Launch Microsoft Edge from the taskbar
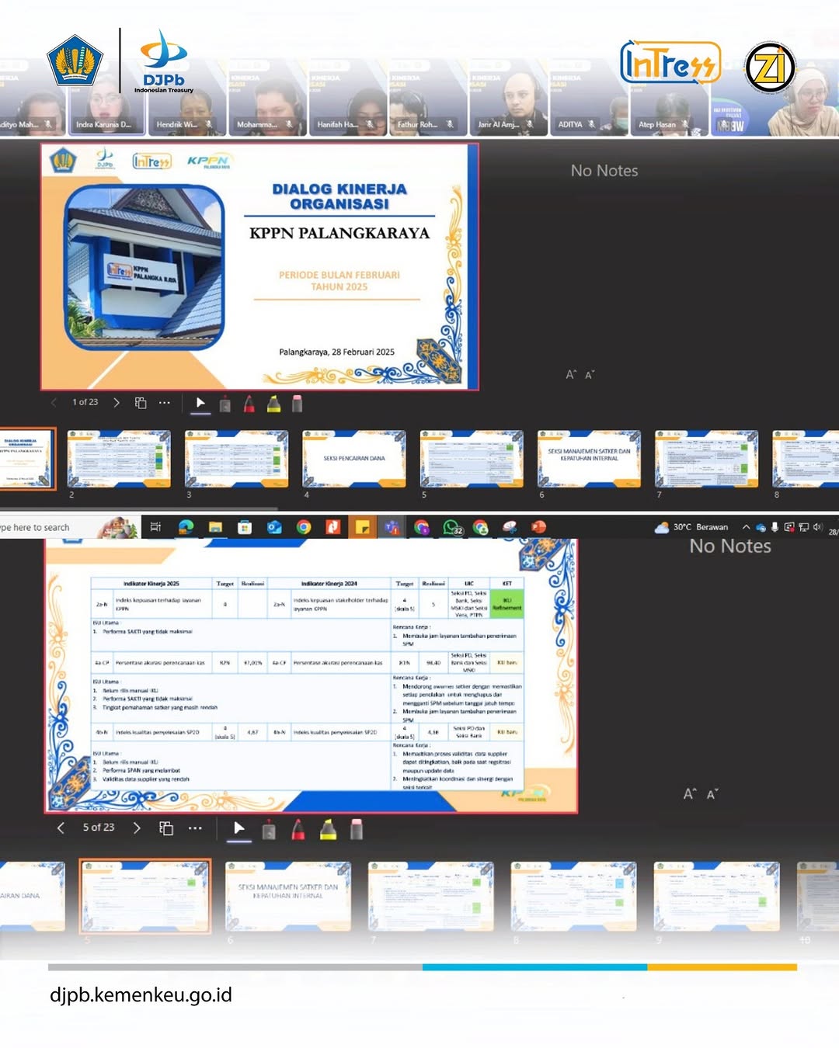 186,527
